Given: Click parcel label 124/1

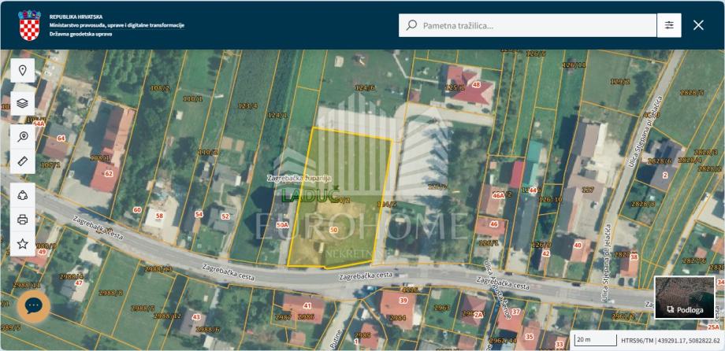Looking at the screenshot, I should click(x=277, y=116).
